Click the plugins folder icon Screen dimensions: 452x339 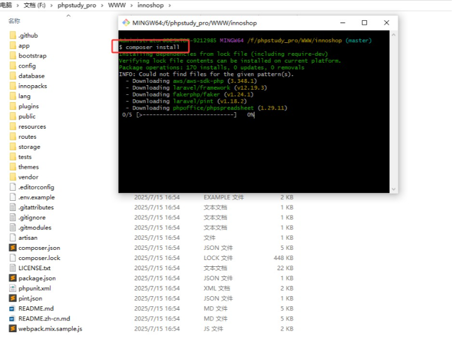coord(12,106)
